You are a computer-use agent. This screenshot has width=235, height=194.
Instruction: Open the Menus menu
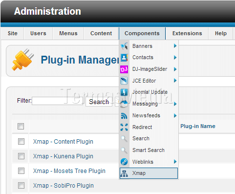coord(68,33)
